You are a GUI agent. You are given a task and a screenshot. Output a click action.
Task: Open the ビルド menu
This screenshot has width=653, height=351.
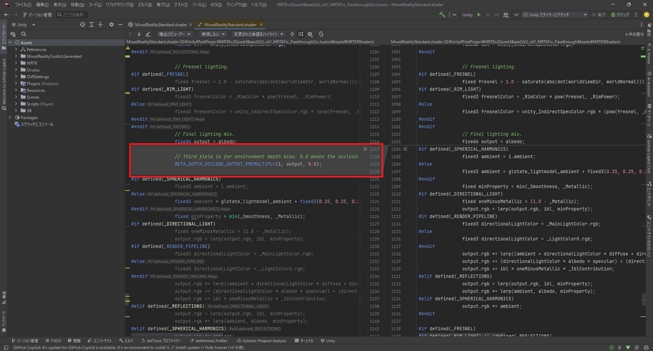click(145, 4)
